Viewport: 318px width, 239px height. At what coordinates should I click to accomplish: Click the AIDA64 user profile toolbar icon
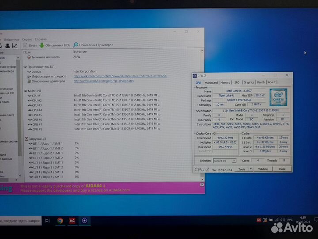(x=8, y=46)
